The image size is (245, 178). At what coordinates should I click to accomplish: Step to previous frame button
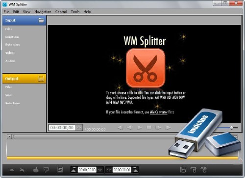coord(130,128)
